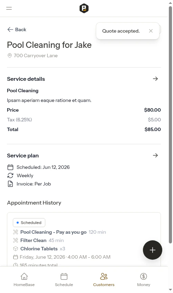Click the Scheduled status badge
The width and height of the screenshot is (173, 293).
tap(29, 223)
